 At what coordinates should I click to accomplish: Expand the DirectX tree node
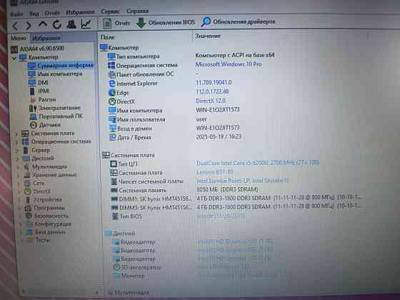[x=20, y=192]
